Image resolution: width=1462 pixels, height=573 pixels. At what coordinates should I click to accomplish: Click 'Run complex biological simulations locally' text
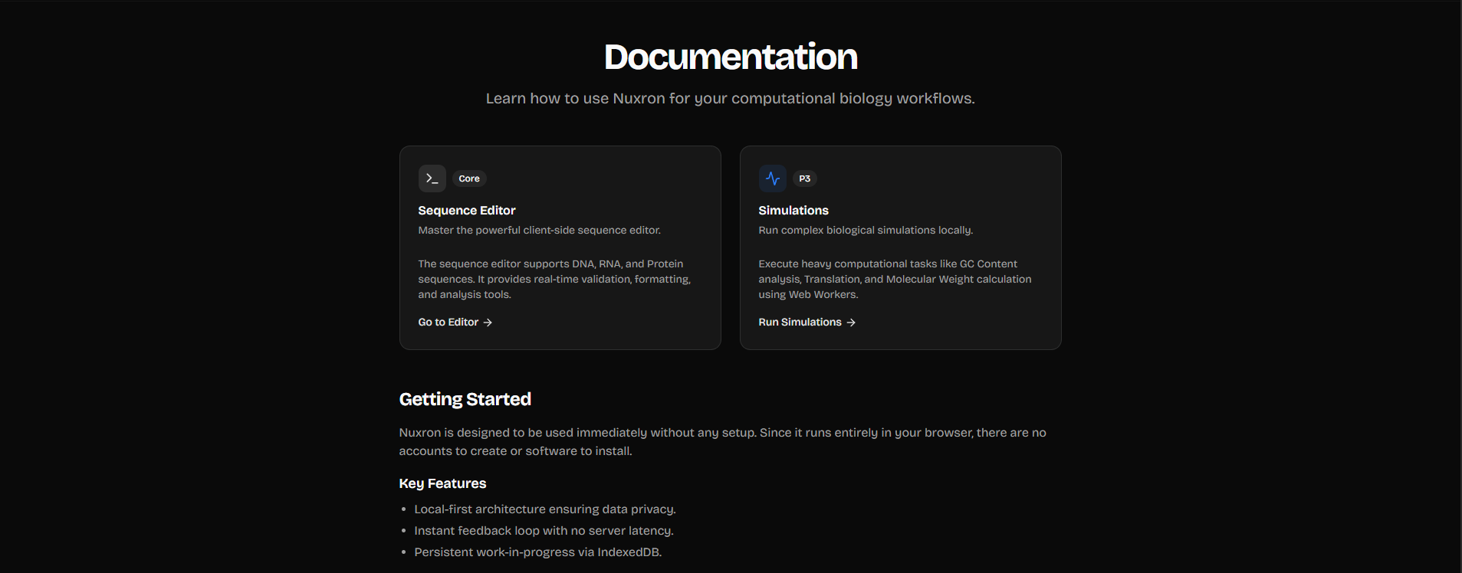866,231
